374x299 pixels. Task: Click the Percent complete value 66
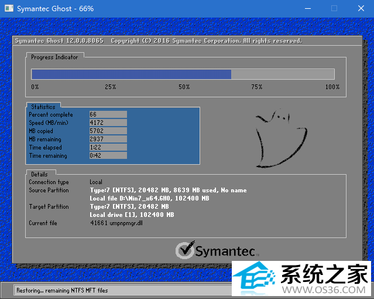point(108,114)
